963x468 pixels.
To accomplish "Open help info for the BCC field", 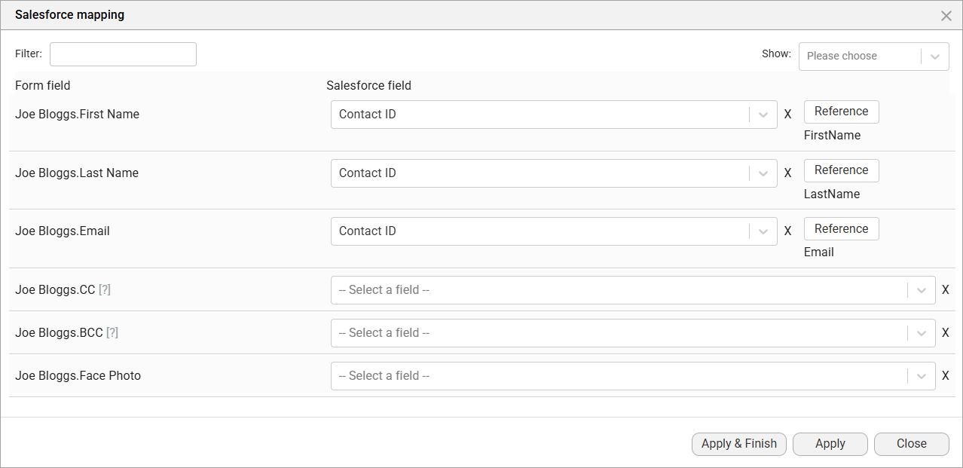I will click(x=110, y=332).
